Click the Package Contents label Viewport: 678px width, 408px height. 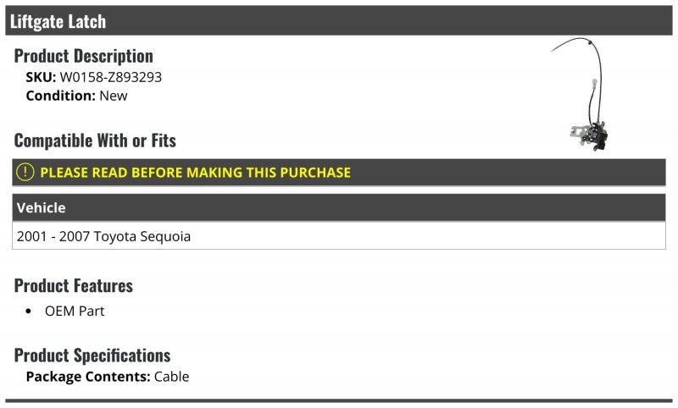(x=88, y=377)
